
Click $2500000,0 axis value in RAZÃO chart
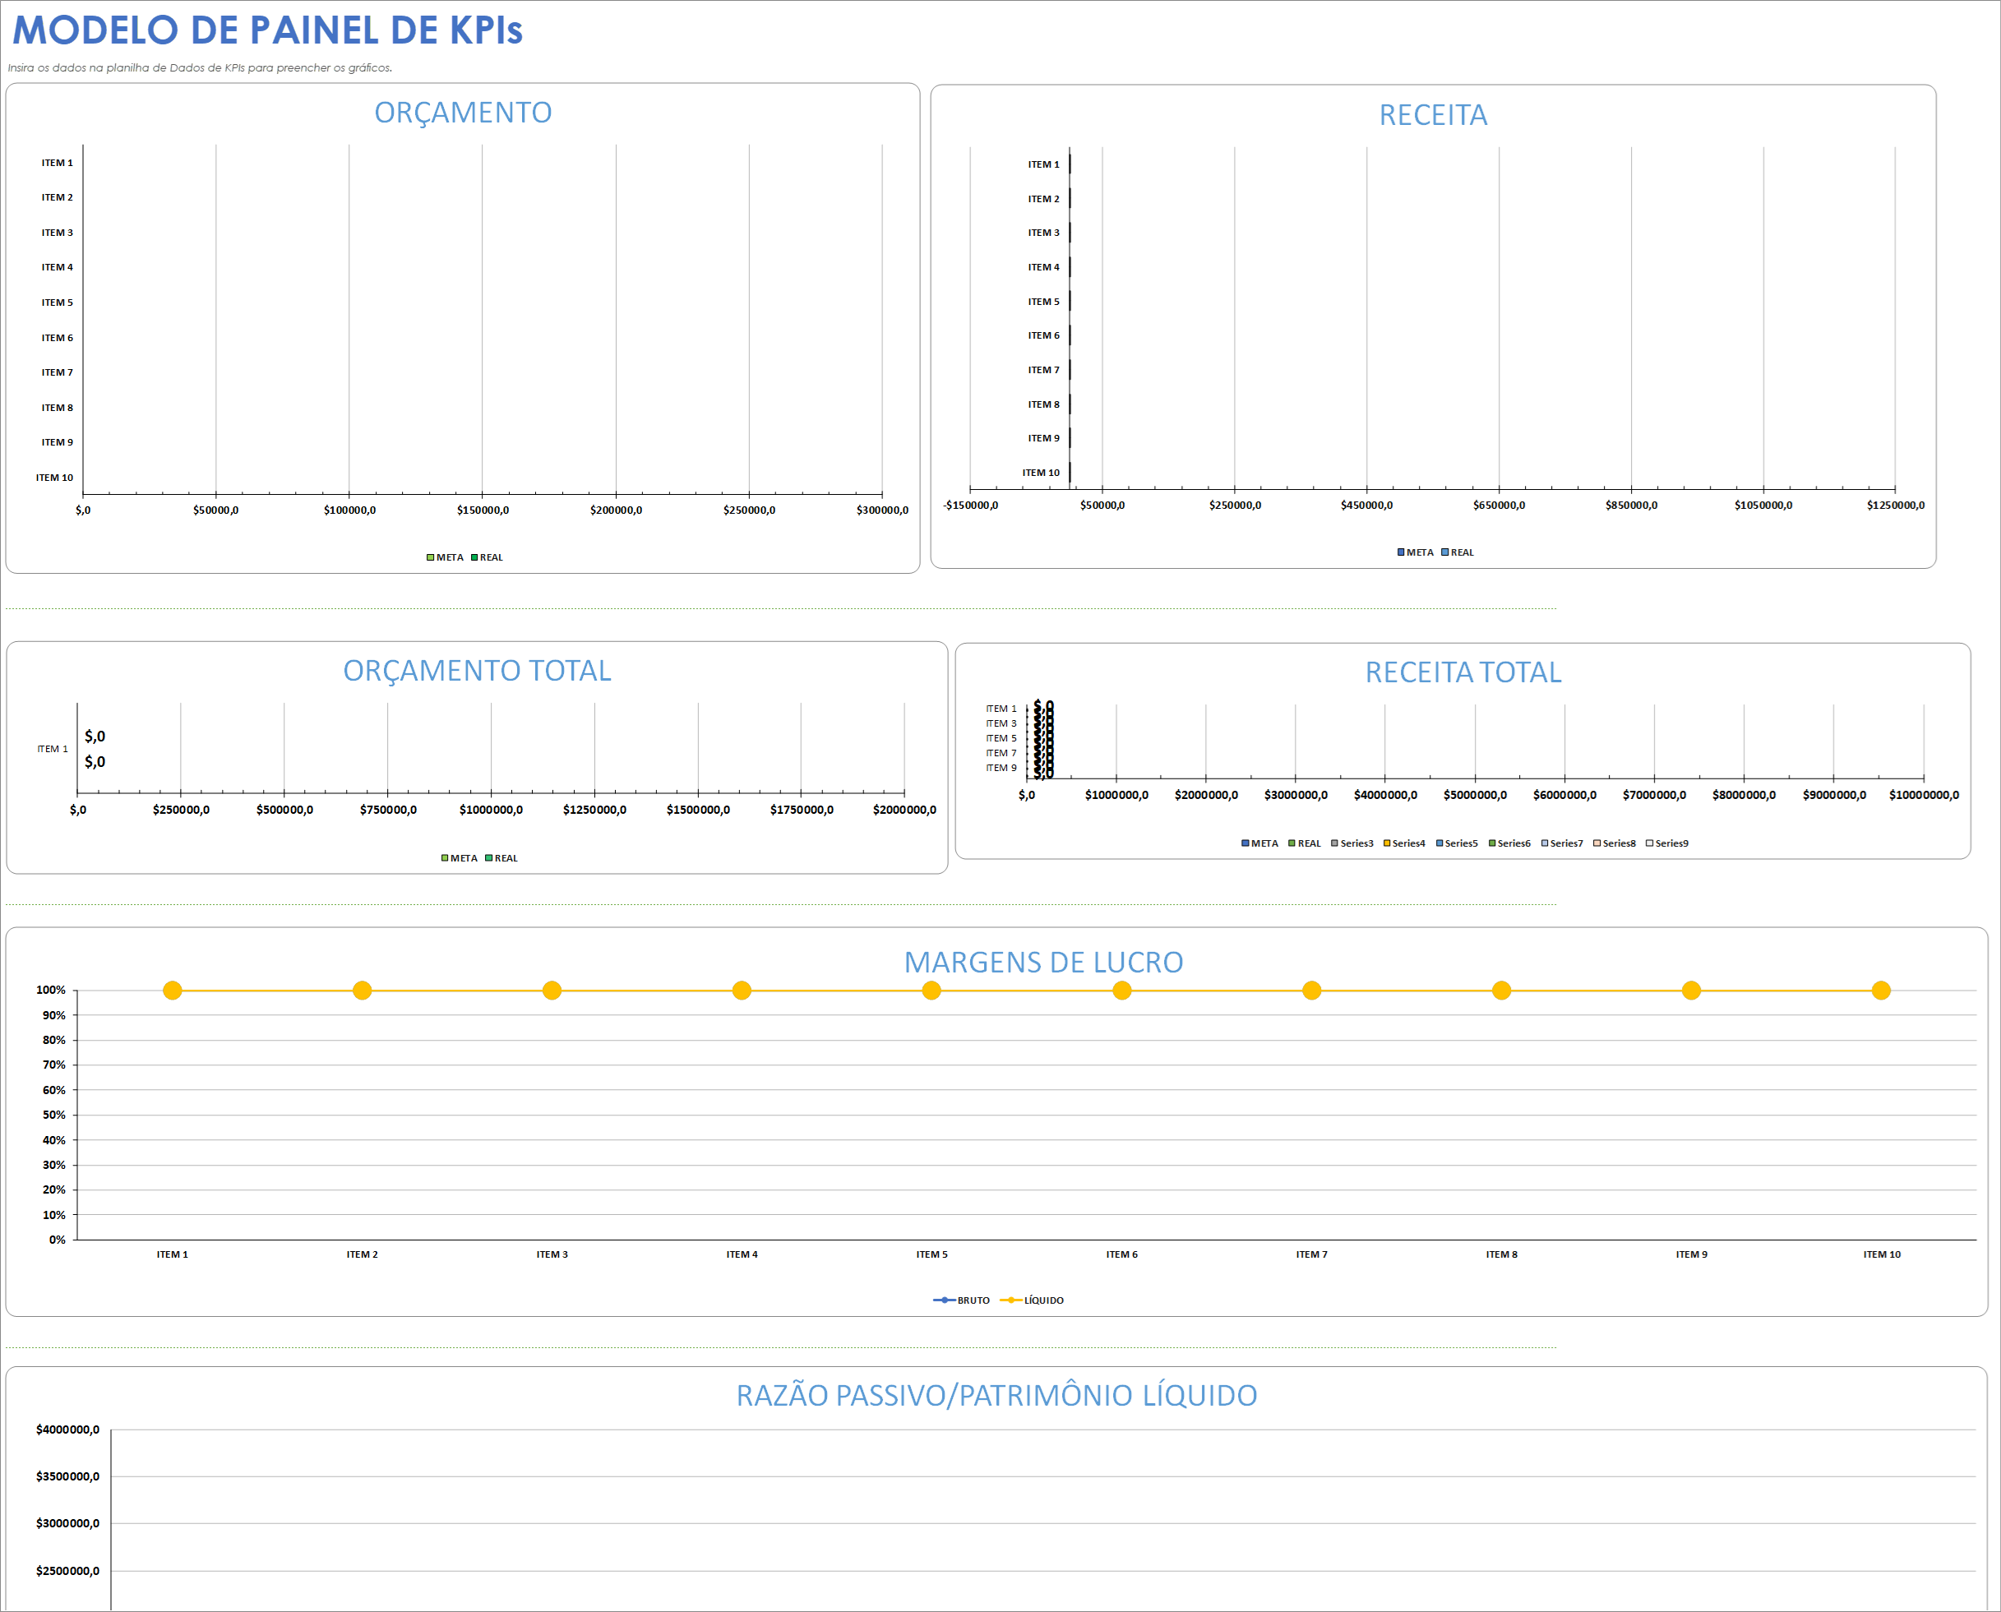pos(67,1570)
